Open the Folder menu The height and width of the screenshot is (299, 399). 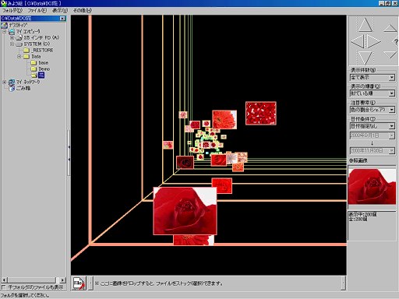[x=12, y=10]
